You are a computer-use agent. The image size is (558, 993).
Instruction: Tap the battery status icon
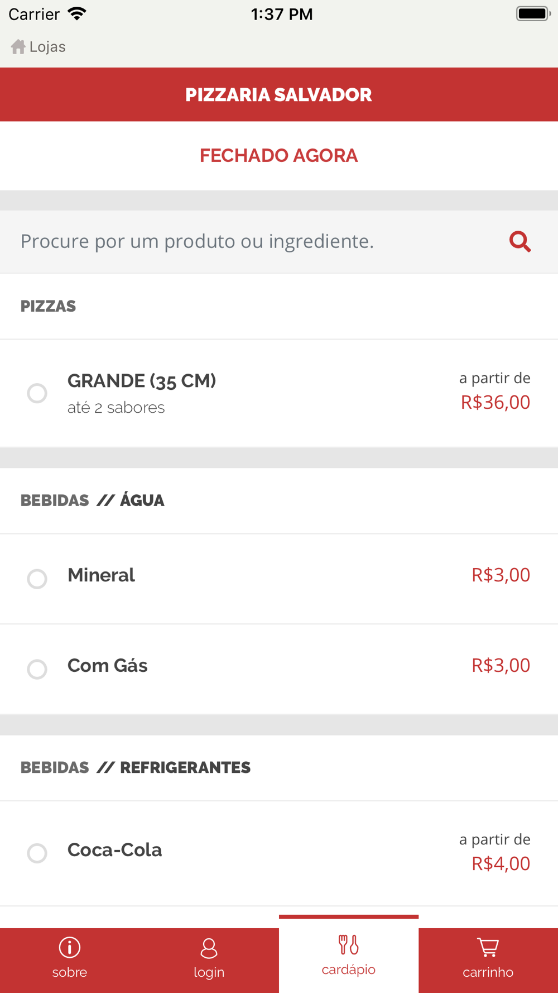coord(533,14)
